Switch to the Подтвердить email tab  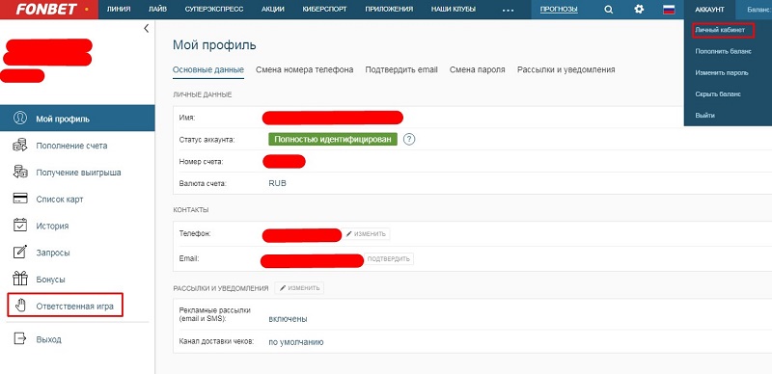click(401, 69)
